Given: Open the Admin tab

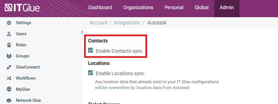Looking at the screenshot, I should (227, 7).
